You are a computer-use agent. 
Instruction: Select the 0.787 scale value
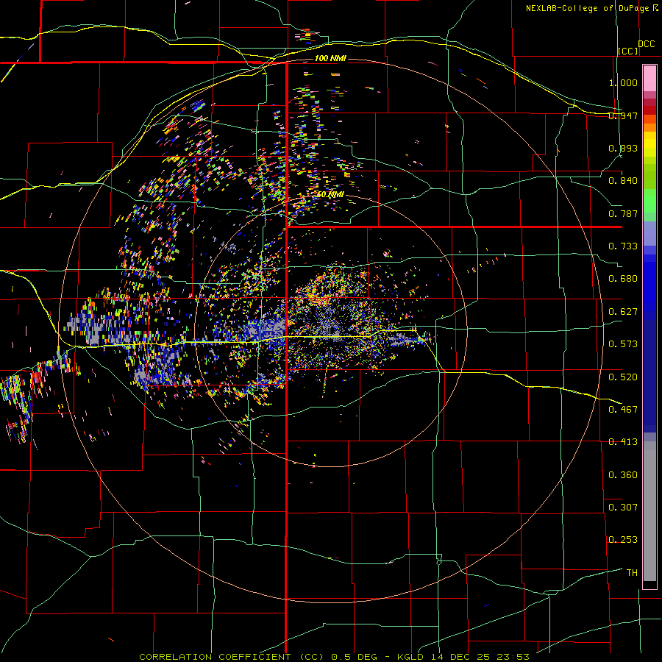[623, 213]
